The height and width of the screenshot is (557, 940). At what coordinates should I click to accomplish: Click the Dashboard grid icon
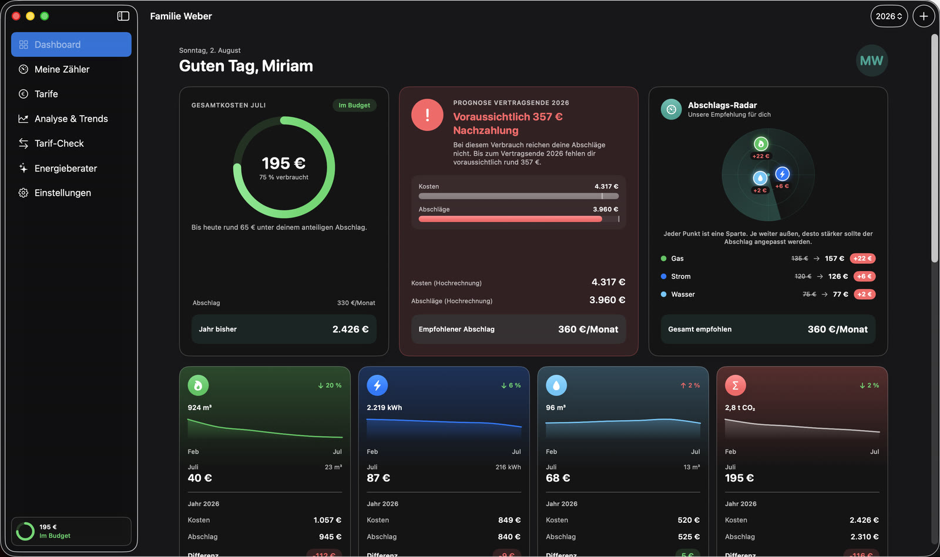[x=23, y=45]
